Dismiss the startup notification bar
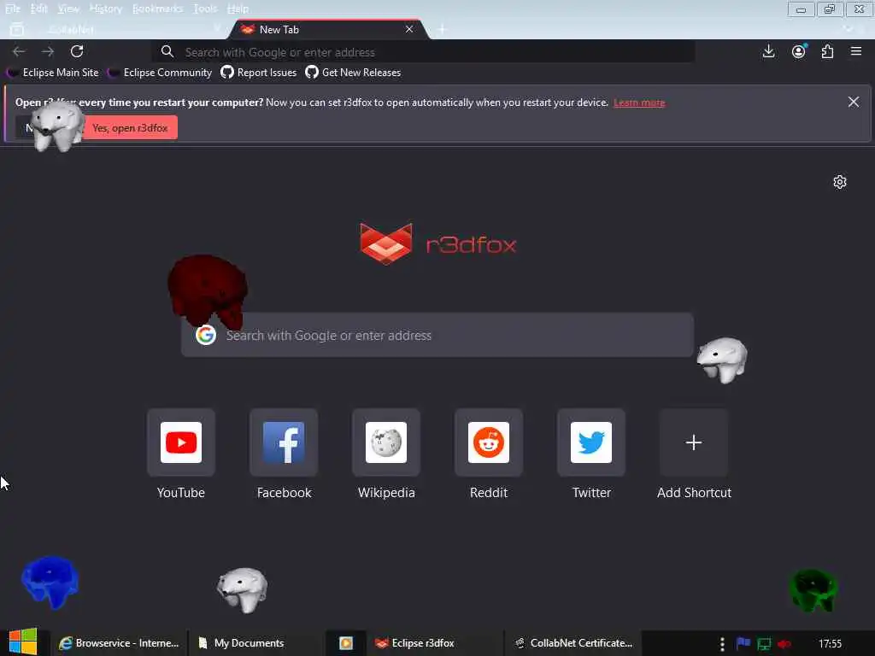The image size is (875, 656). pyautogui.click(x=854, y=102)
